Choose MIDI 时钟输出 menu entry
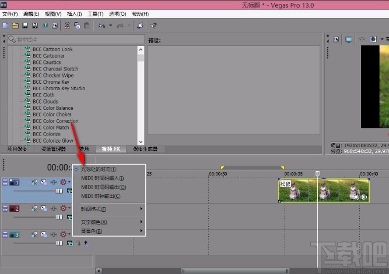 click(x=108, y=196)
